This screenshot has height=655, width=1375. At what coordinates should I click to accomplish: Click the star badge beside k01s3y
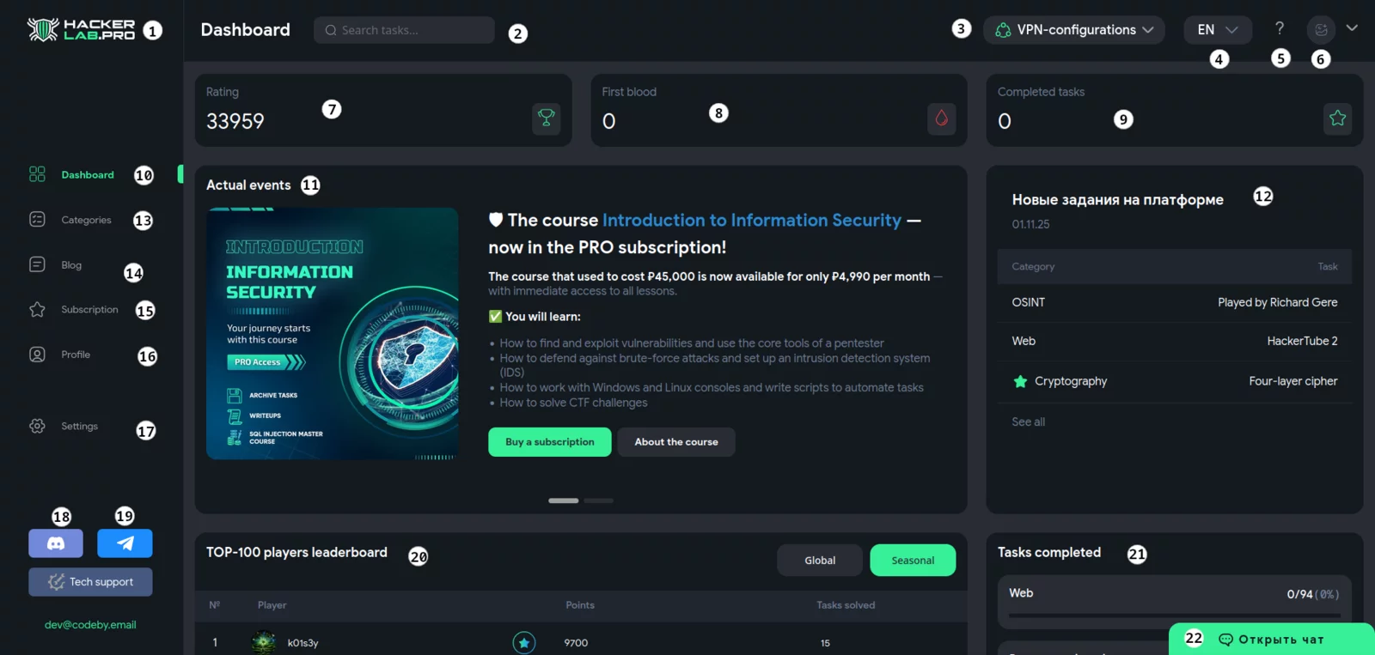click(x=524, y=642)
